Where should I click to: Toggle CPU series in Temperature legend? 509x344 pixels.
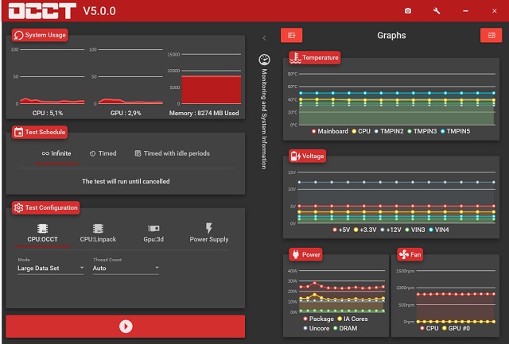pyautogui.click(x=361, y=131)
